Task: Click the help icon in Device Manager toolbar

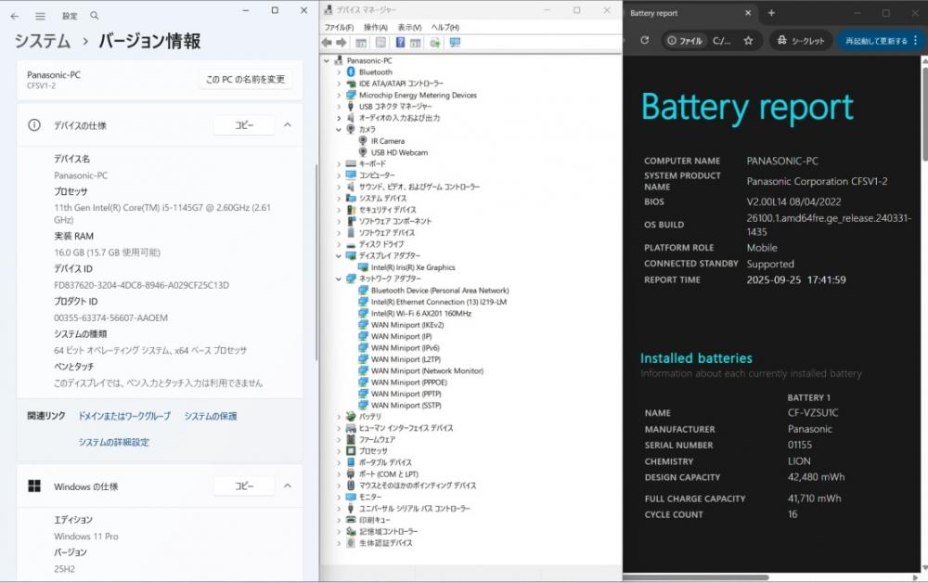Action: pyautogui.click(x=400, y=43)
